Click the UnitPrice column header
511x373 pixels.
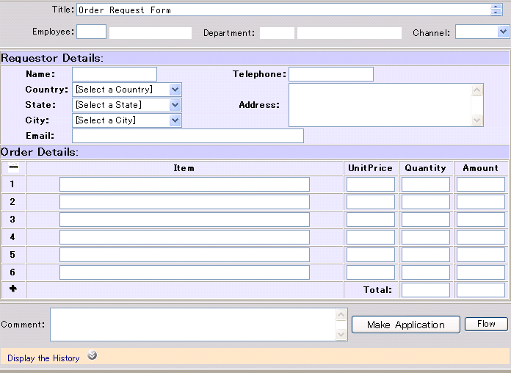pos(370,168)
